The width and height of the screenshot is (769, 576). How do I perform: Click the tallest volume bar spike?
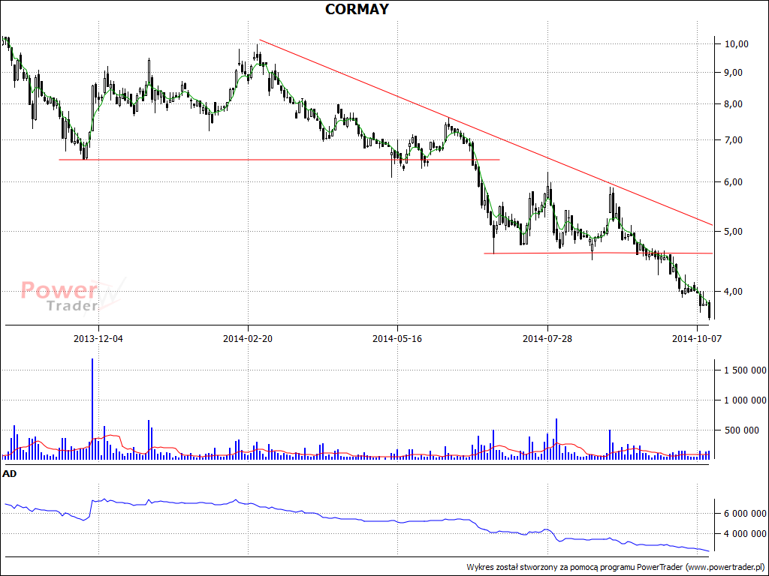pyautogui.click(x=92, y=409)
